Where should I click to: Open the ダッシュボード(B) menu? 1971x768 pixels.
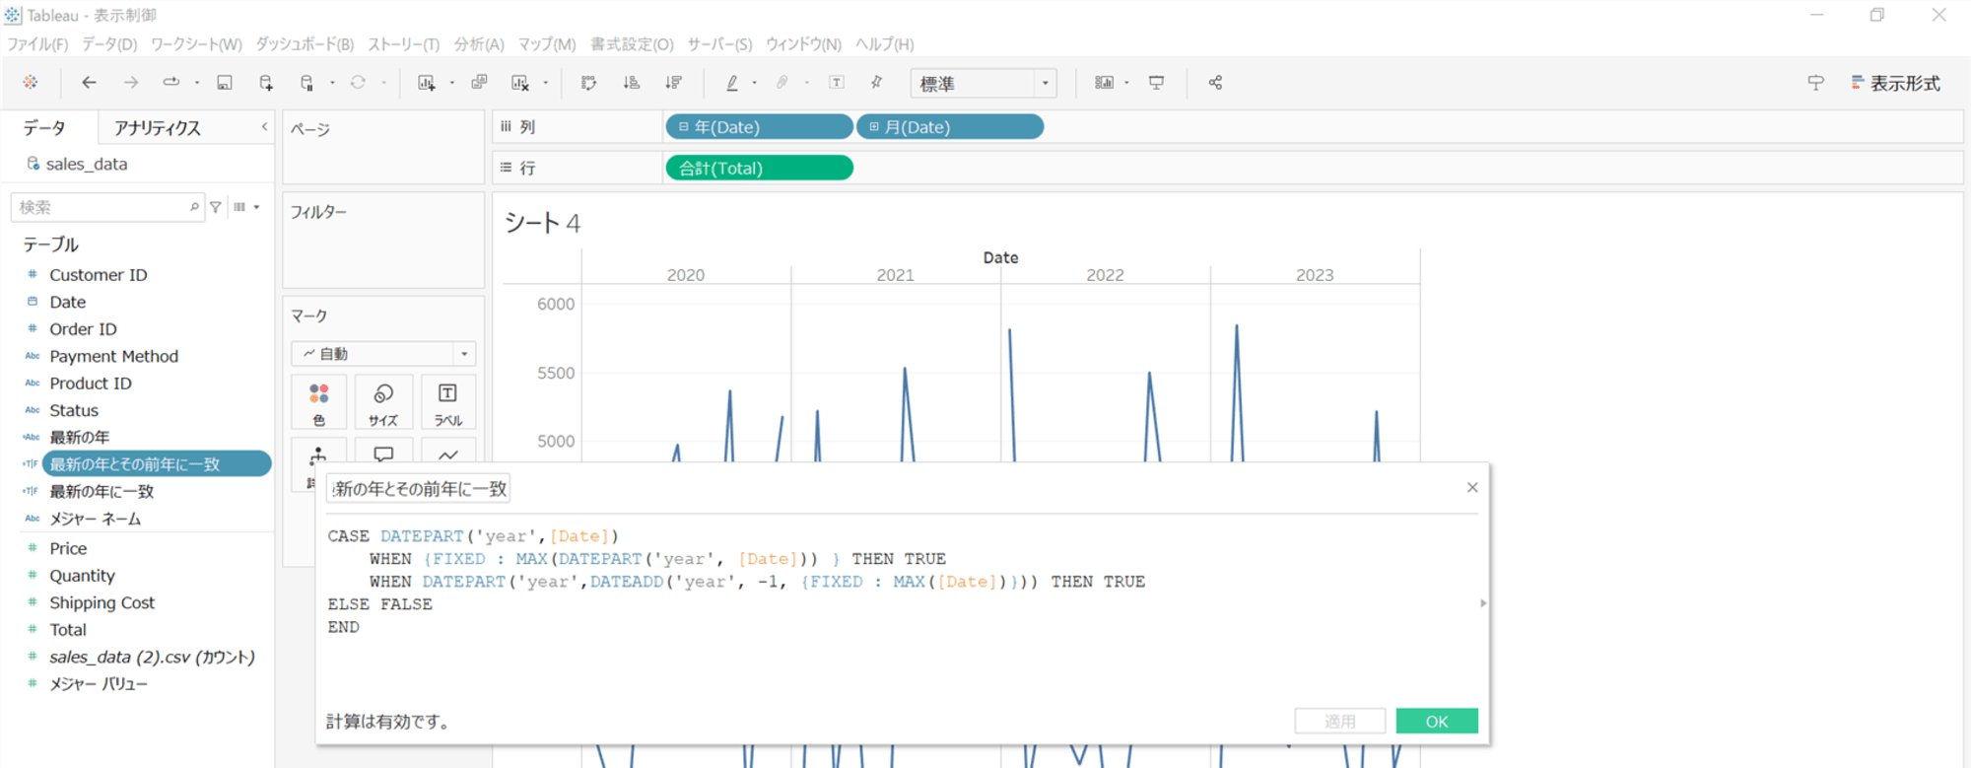[305, 44]
